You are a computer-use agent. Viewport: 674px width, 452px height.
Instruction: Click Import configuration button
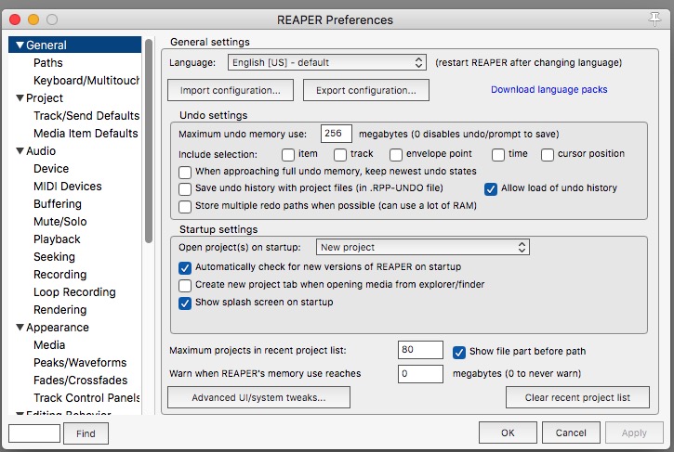(231, 90)
